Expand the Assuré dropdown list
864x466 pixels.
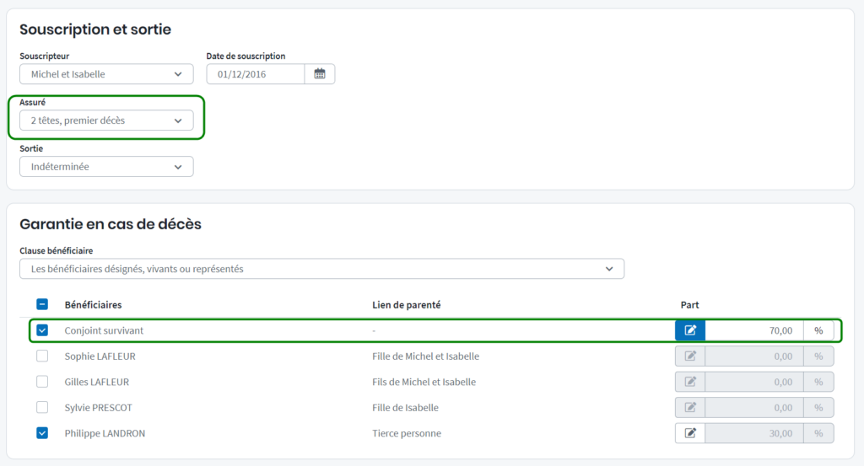coord(106,121)
